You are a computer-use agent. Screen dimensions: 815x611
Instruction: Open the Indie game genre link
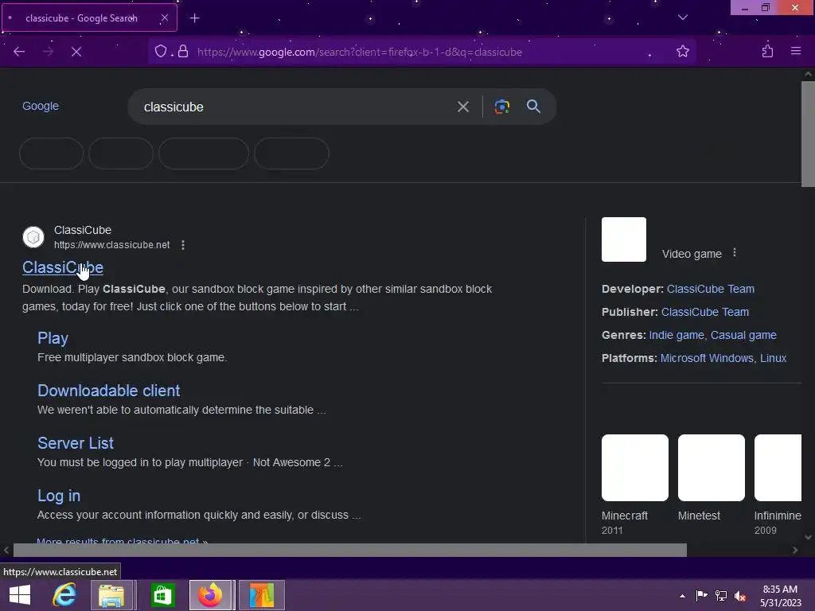[x=677, y=335]
